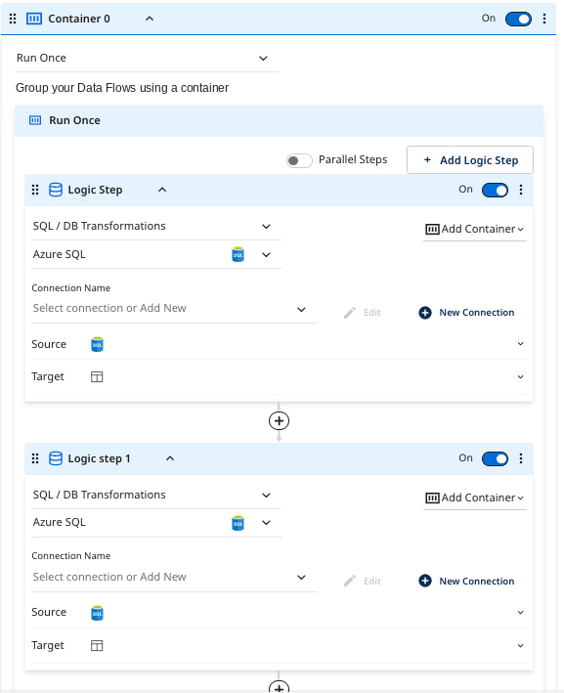This screenshot has height=693, width=564.
Task: Click New Connection in Logic Step
Action: pyautogui.click(x=466, y=313)
